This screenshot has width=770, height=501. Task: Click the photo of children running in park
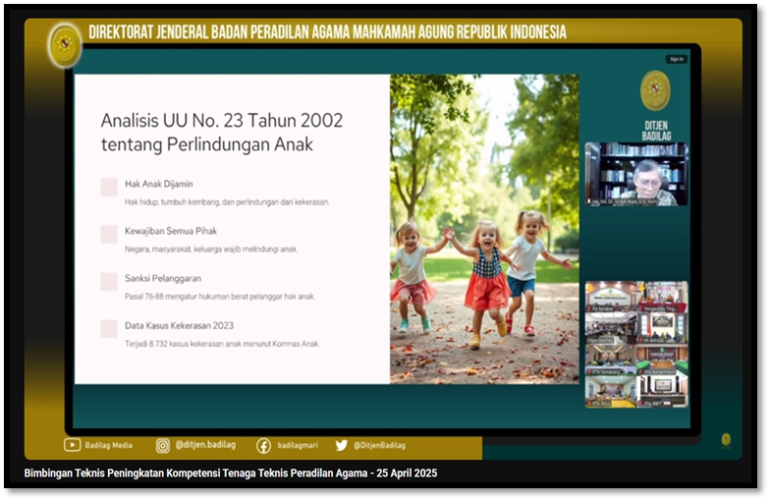click(x=484, y=228)
